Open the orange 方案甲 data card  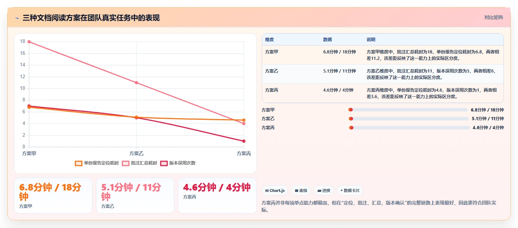point(53,196)
